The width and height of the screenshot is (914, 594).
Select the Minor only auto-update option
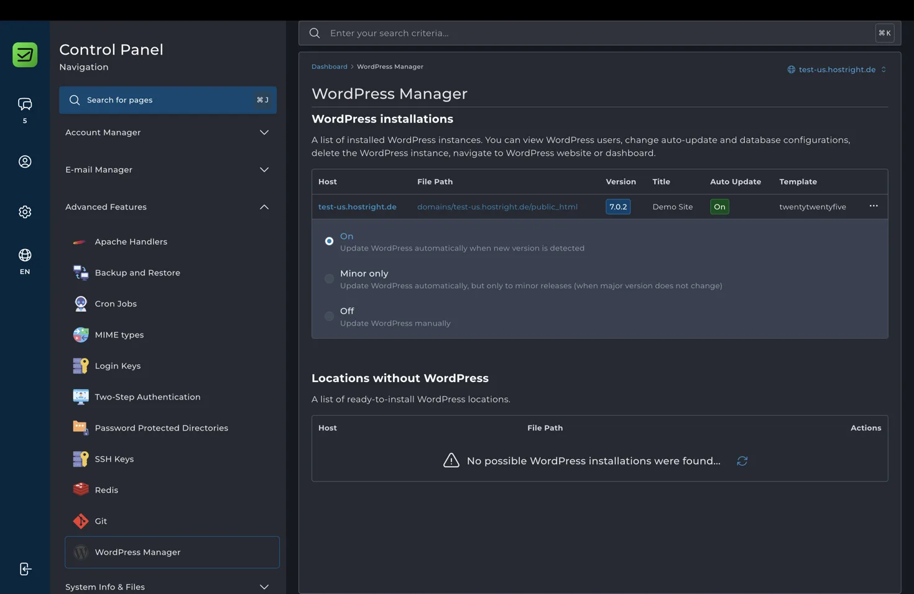pyautogui.click(x=329, y=279)
